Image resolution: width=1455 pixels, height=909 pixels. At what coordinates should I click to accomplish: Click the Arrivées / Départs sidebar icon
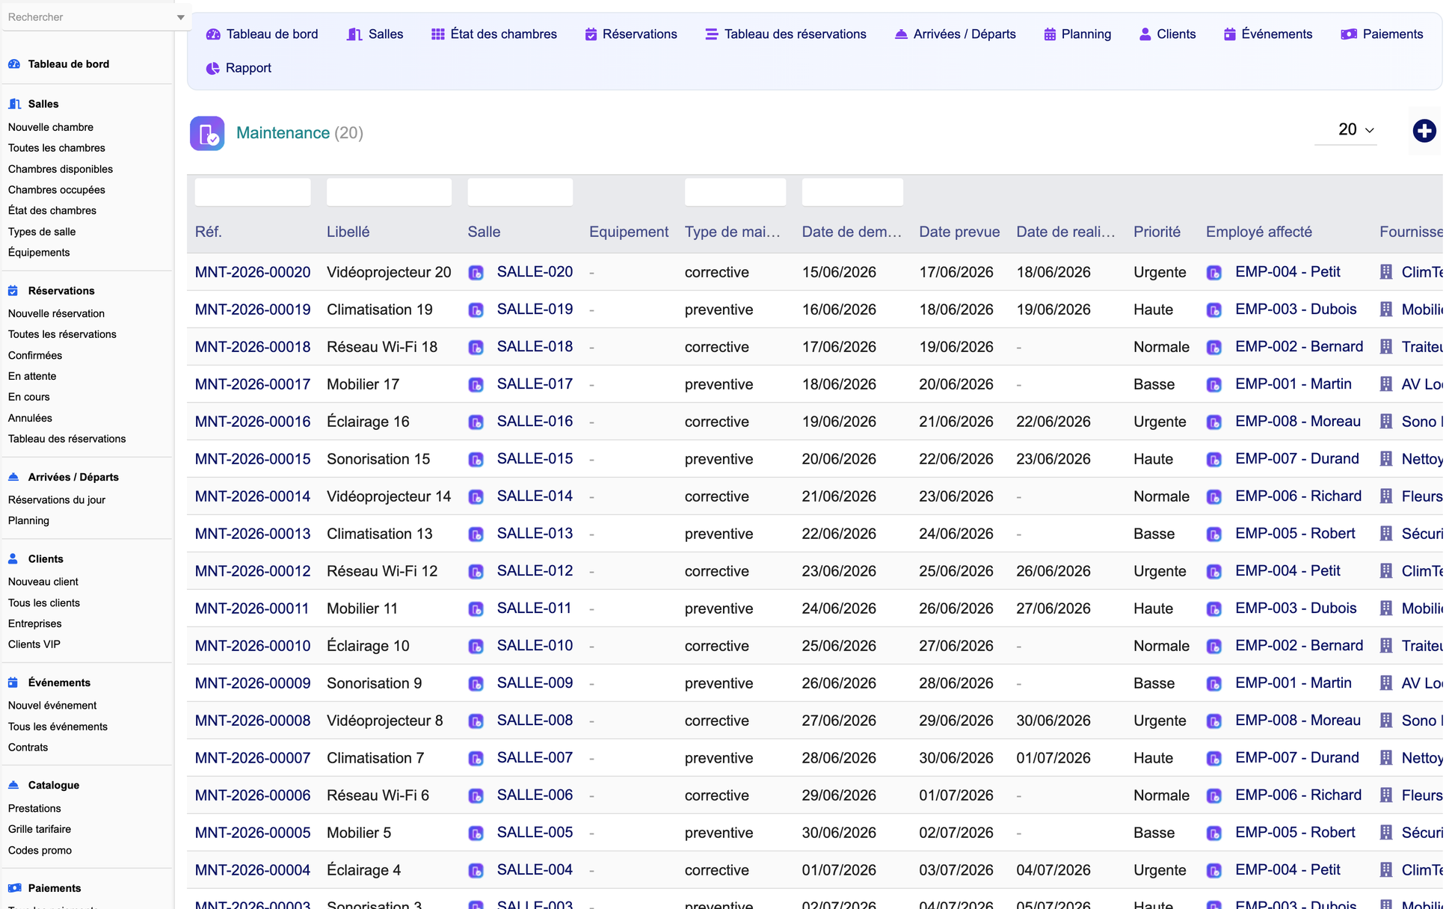pos(13,477)
